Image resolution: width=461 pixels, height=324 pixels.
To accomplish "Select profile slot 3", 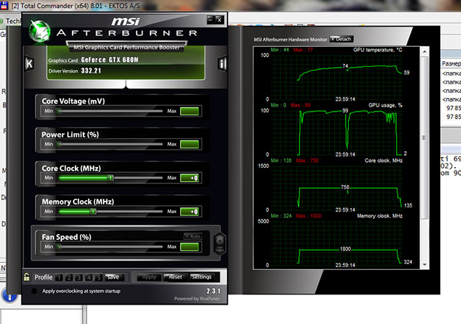I will [x=79, y=277].
